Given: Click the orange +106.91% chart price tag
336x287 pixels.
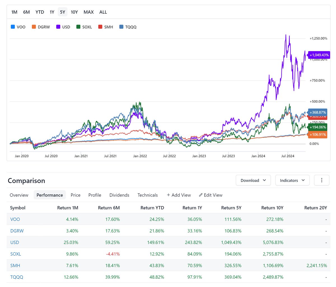Looking at the screenshot, I should click(x=318, y=135).
